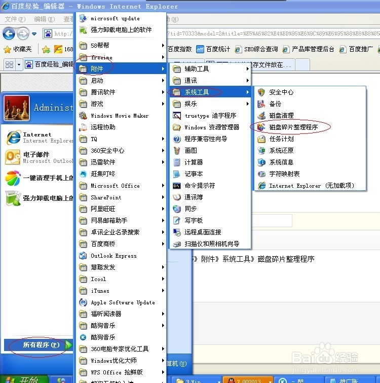Switch to 百度经验_编辑 tab
This screenshot has height=383, width=380.
tap(49, 64)
